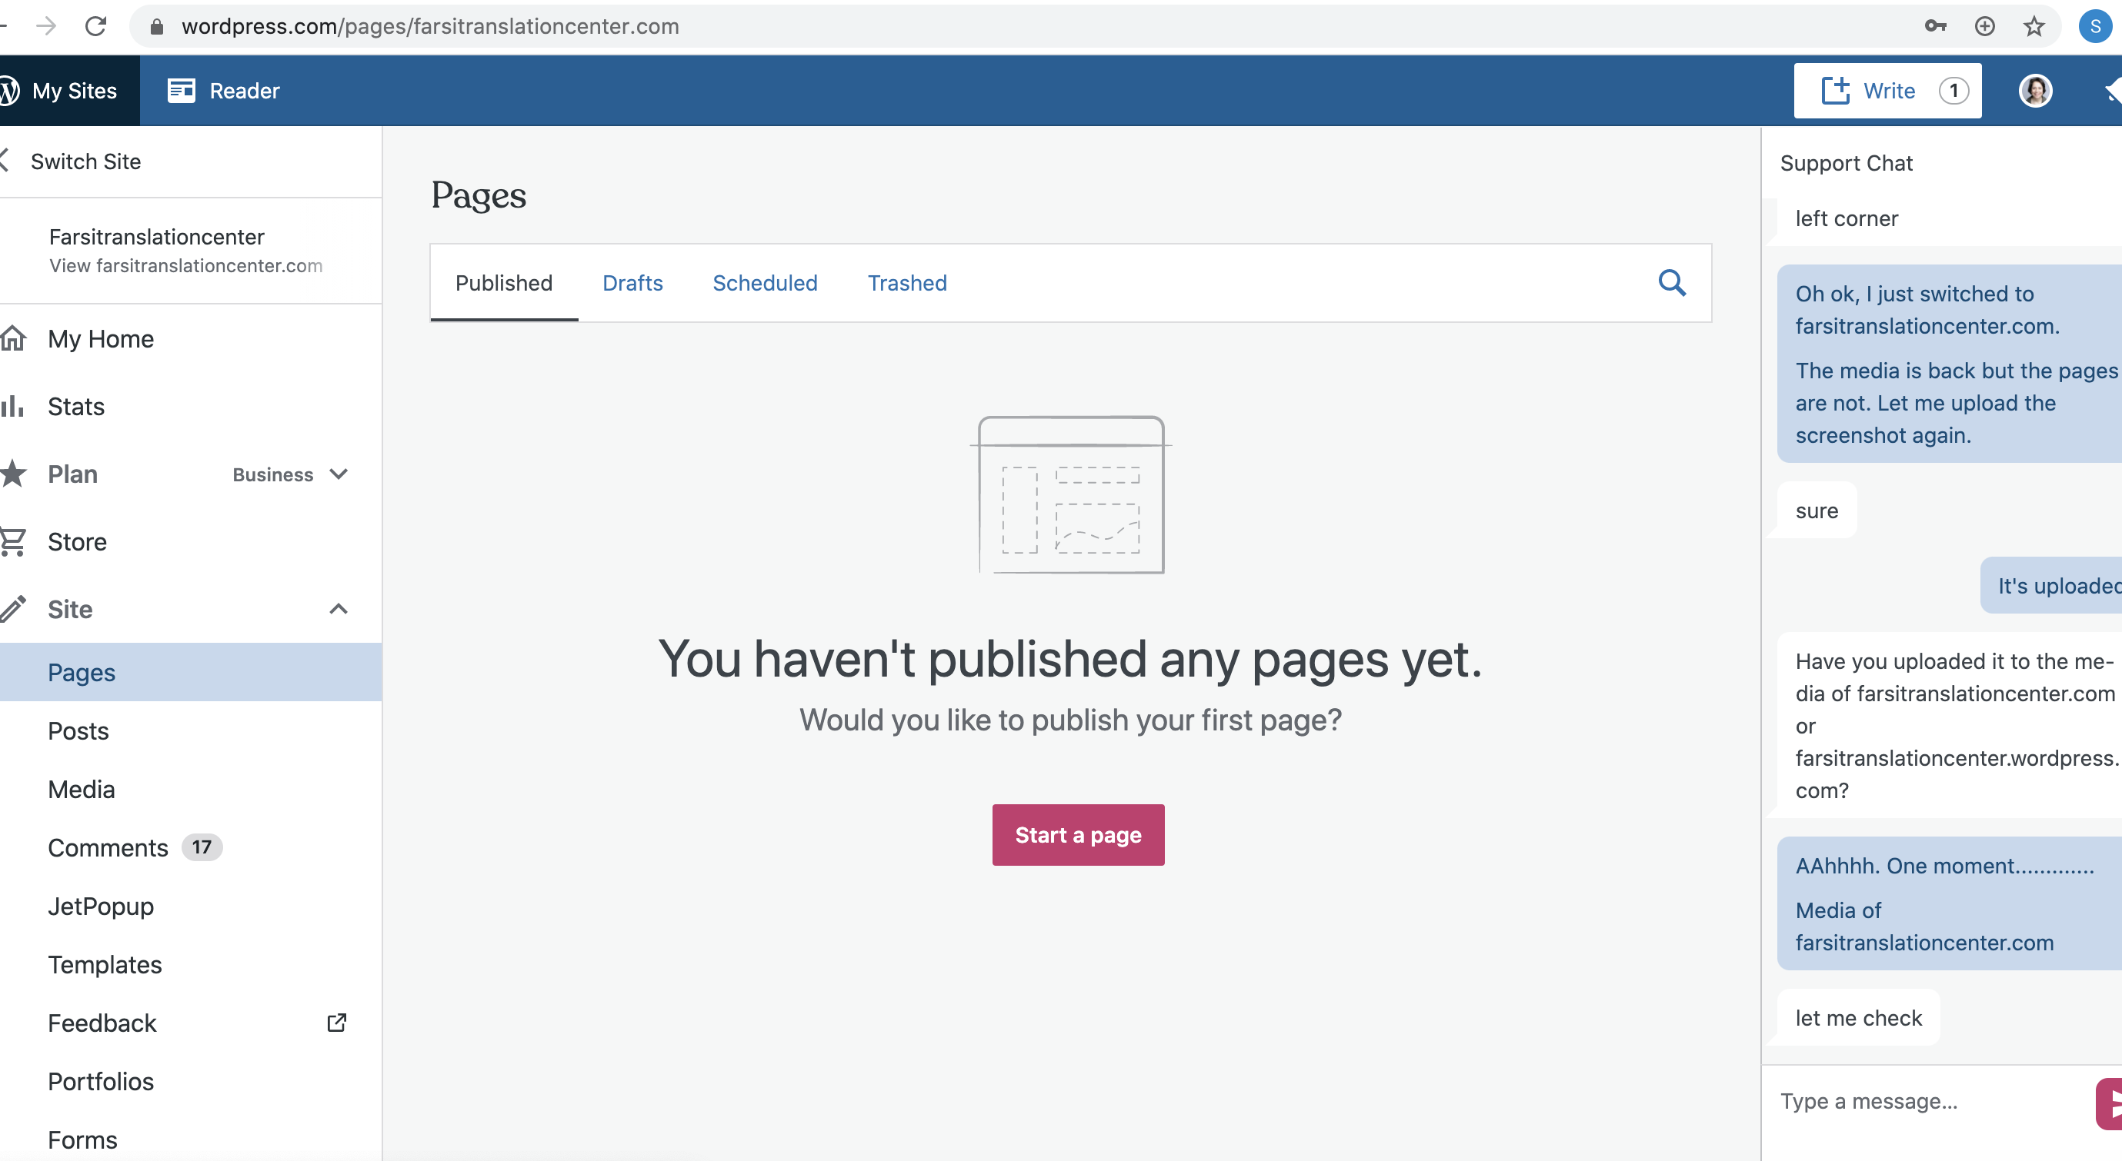The width and height of the screenshot is (2122, 1161).
Task: Click the Stats bar chart icon
Action: pyautogui.click(x=12, y=406)
